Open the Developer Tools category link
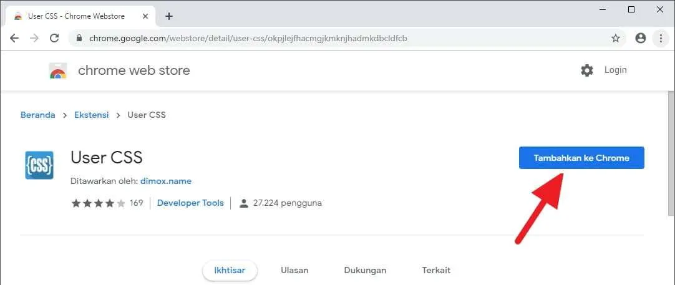 point(190,203)
